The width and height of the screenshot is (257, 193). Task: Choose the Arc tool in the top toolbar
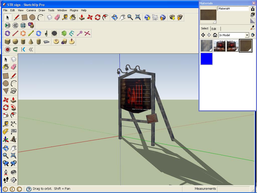coord(40,17)
